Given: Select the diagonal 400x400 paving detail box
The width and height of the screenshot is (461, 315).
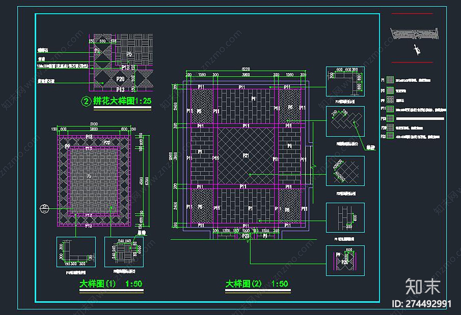Looking at the screenshot, I should click(345, 171).
